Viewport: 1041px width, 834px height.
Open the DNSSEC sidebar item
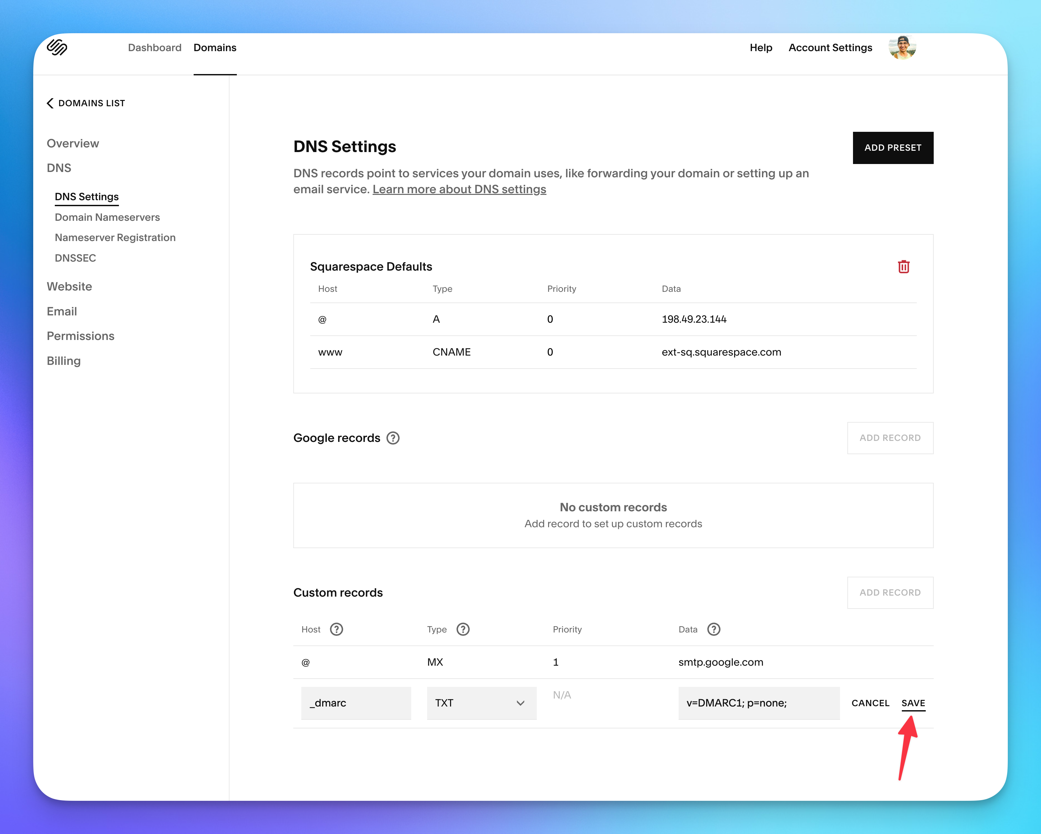[75, 258]
